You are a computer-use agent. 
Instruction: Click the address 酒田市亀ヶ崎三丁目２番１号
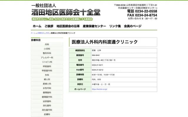[x=104, y=60]
